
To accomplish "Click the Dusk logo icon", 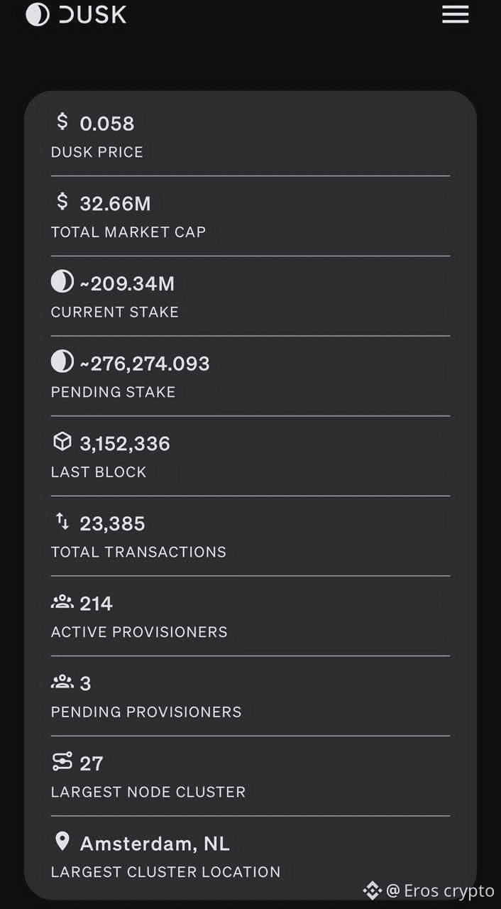I will pyautogui.click(x=38, y=14).
